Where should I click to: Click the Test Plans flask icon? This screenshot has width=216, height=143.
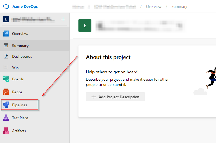pos(6,118)
